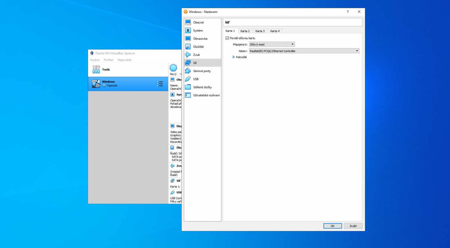Select the Síť network icon in sidebar

tap(188, 63)
